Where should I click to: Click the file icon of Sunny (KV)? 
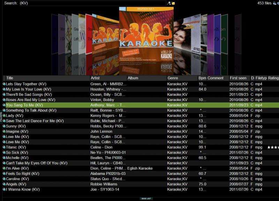4,126
